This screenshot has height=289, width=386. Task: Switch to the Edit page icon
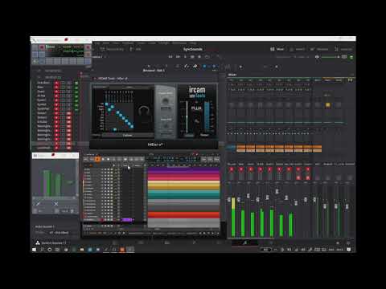click(x=167, y=242)
